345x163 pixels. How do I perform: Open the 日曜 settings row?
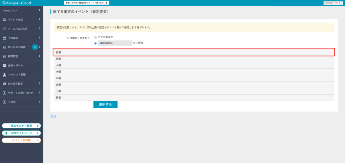(x=194, y=52)
